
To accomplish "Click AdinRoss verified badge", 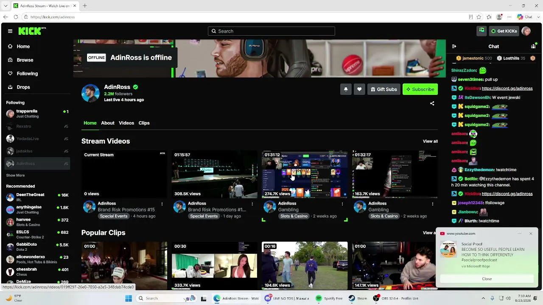I will tap(135, 87).
